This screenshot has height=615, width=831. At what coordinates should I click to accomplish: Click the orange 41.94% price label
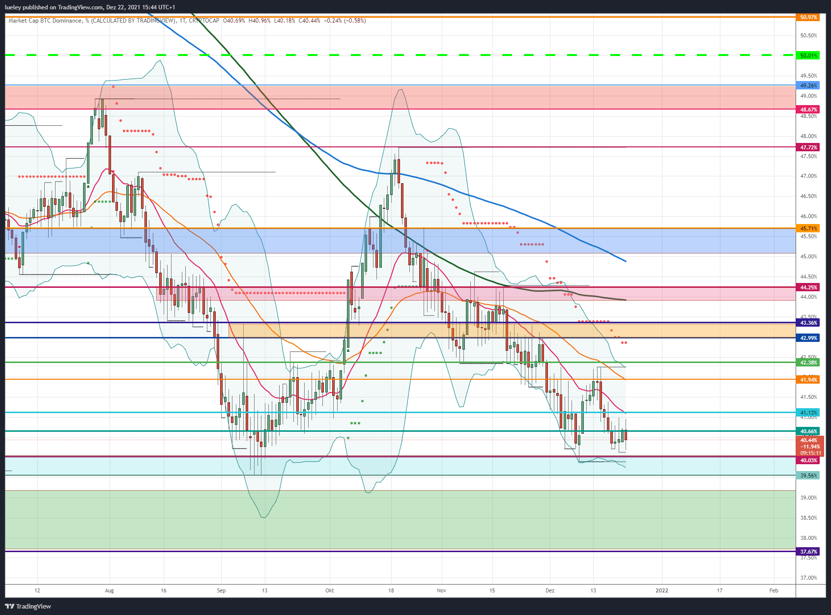point(808,380)
